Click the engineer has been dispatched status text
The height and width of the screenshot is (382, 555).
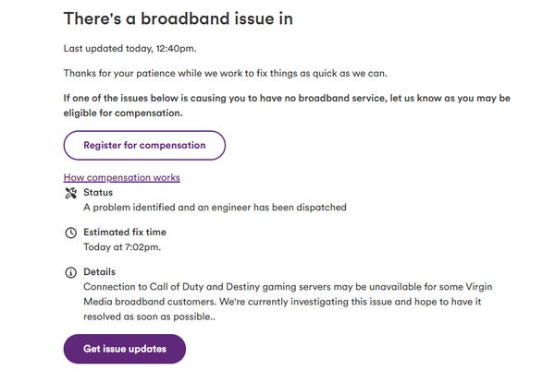(x=215, y=208)
